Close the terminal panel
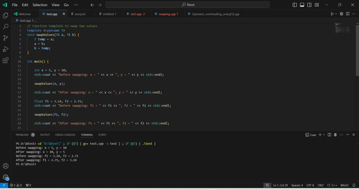The width and height of the screenshot is (359, 190). click(x=354, y=135)
